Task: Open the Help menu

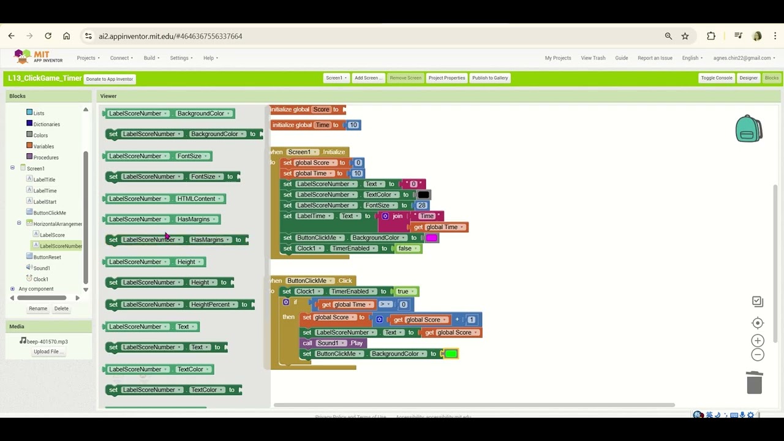Action: (211, 58)
